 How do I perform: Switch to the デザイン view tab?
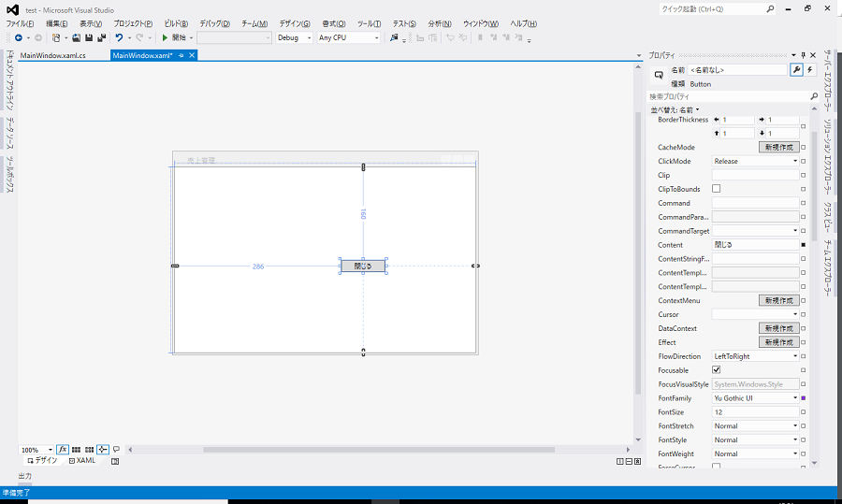tap(42, 461)
